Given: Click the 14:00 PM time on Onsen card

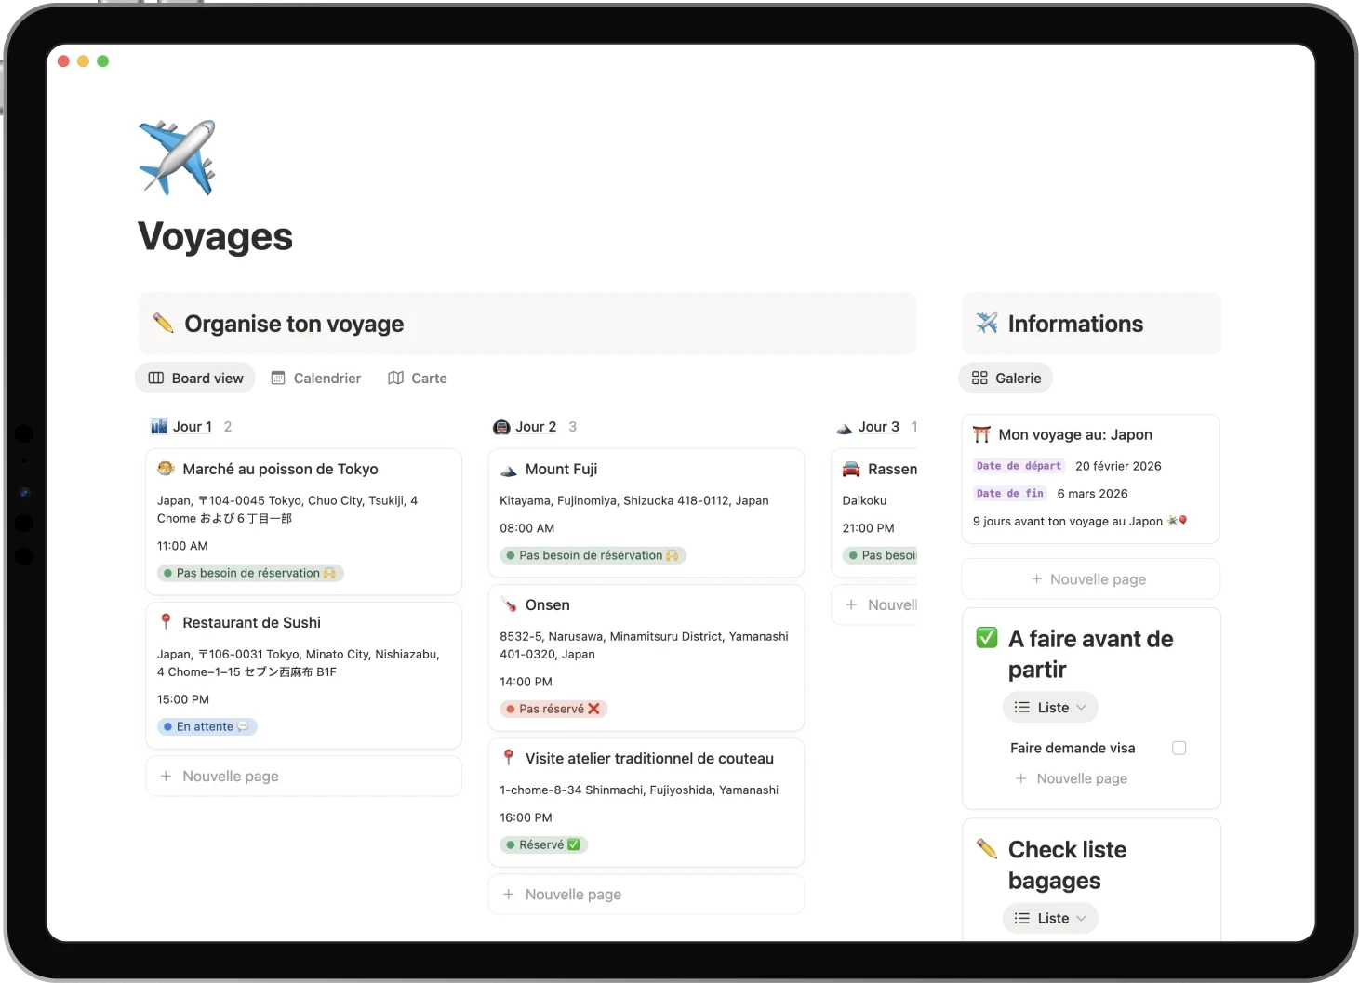Looking at the screenshot, I should coord(526,682).
